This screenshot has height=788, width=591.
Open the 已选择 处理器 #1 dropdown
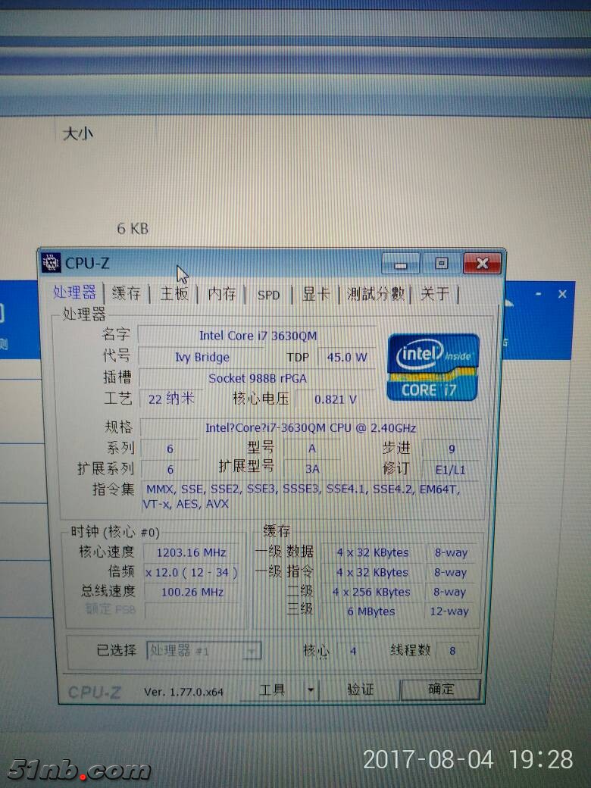(x=204, y=651)
